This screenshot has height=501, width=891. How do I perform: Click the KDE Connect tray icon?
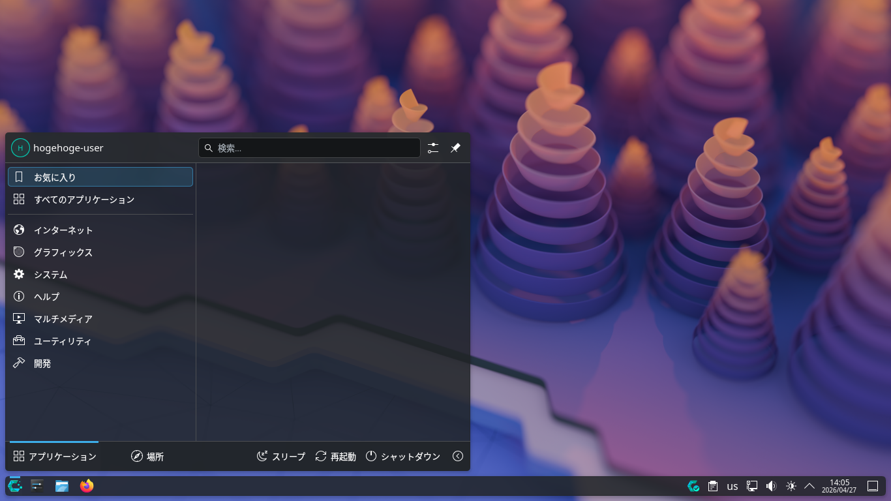pos(751,485)
